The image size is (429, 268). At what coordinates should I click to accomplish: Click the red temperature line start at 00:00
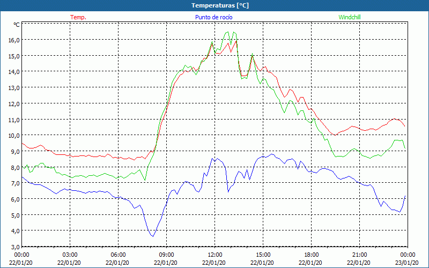pos(22,143)
